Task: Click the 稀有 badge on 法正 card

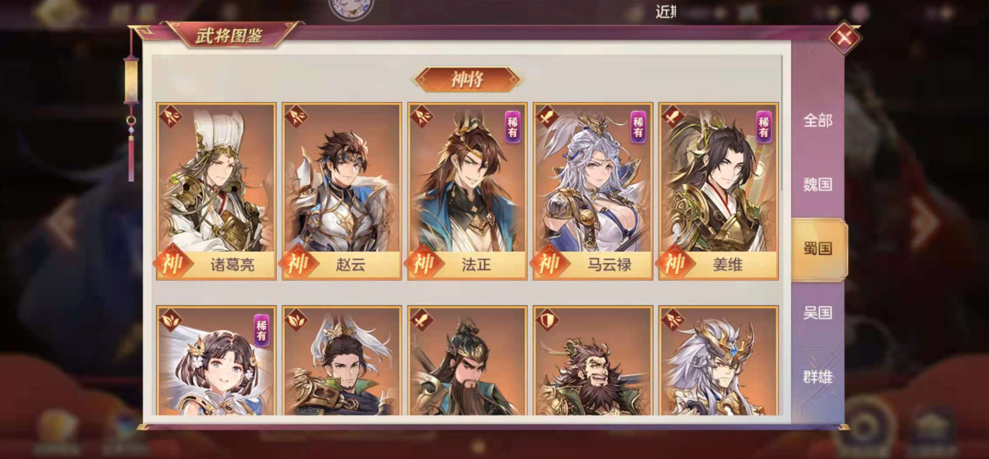Action: pos(512,126)
